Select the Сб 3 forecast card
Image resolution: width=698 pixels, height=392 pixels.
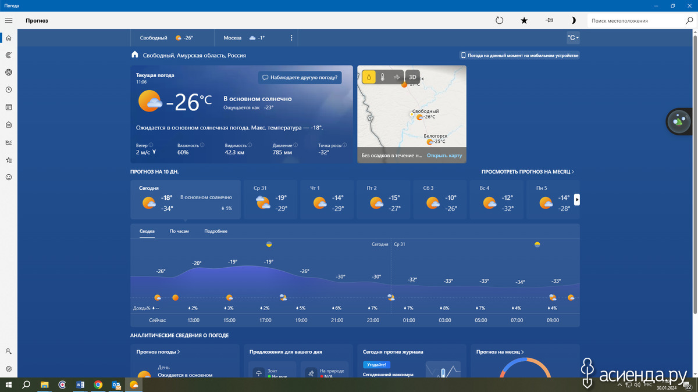click(x=441, y=200)
